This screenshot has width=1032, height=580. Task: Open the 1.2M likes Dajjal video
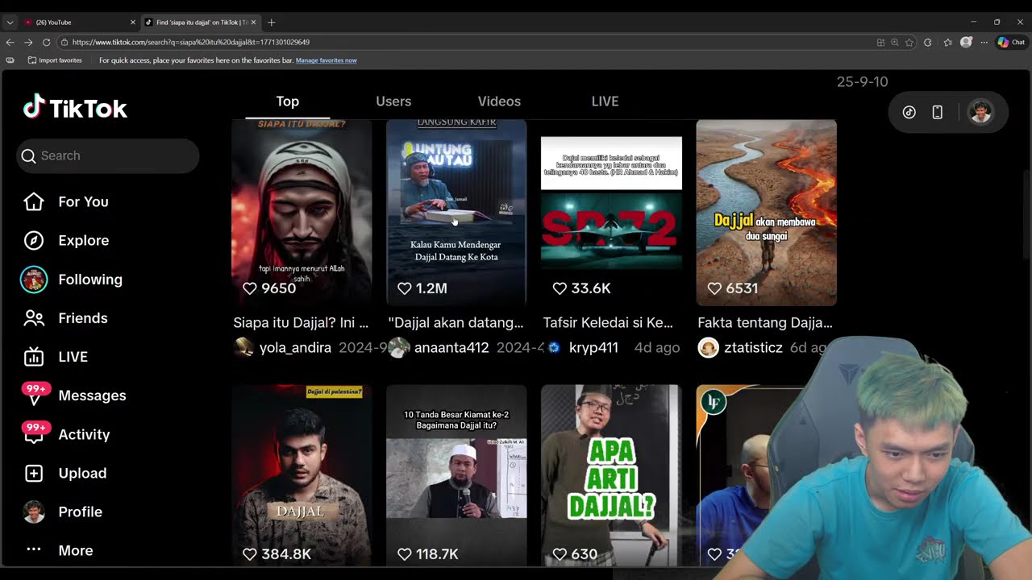click(x=456, y=213)
